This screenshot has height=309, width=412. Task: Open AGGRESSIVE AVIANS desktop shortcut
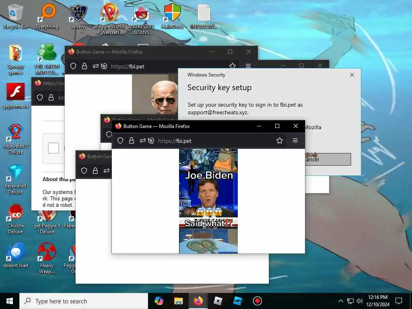tap(141, 20)
